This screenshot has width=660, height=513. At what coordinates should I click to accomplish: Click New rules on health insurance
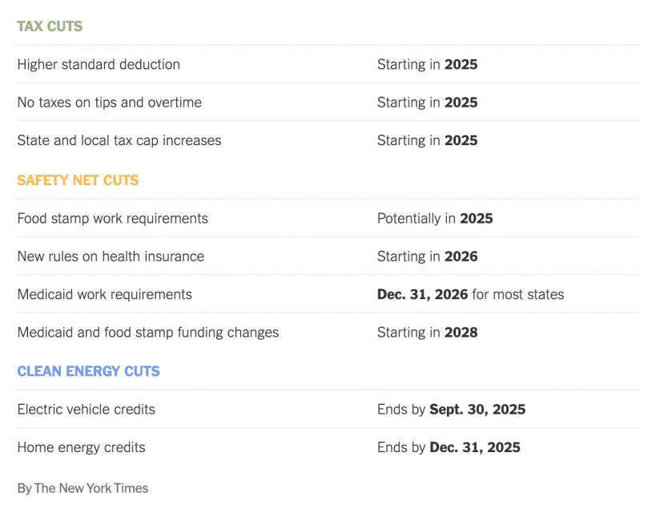[x=111, y=256]
